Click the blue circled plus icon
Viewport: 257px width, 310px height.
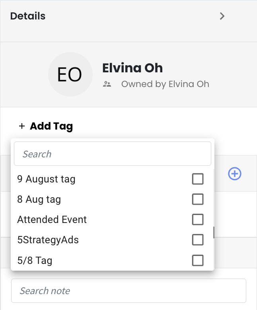[235, 174]
